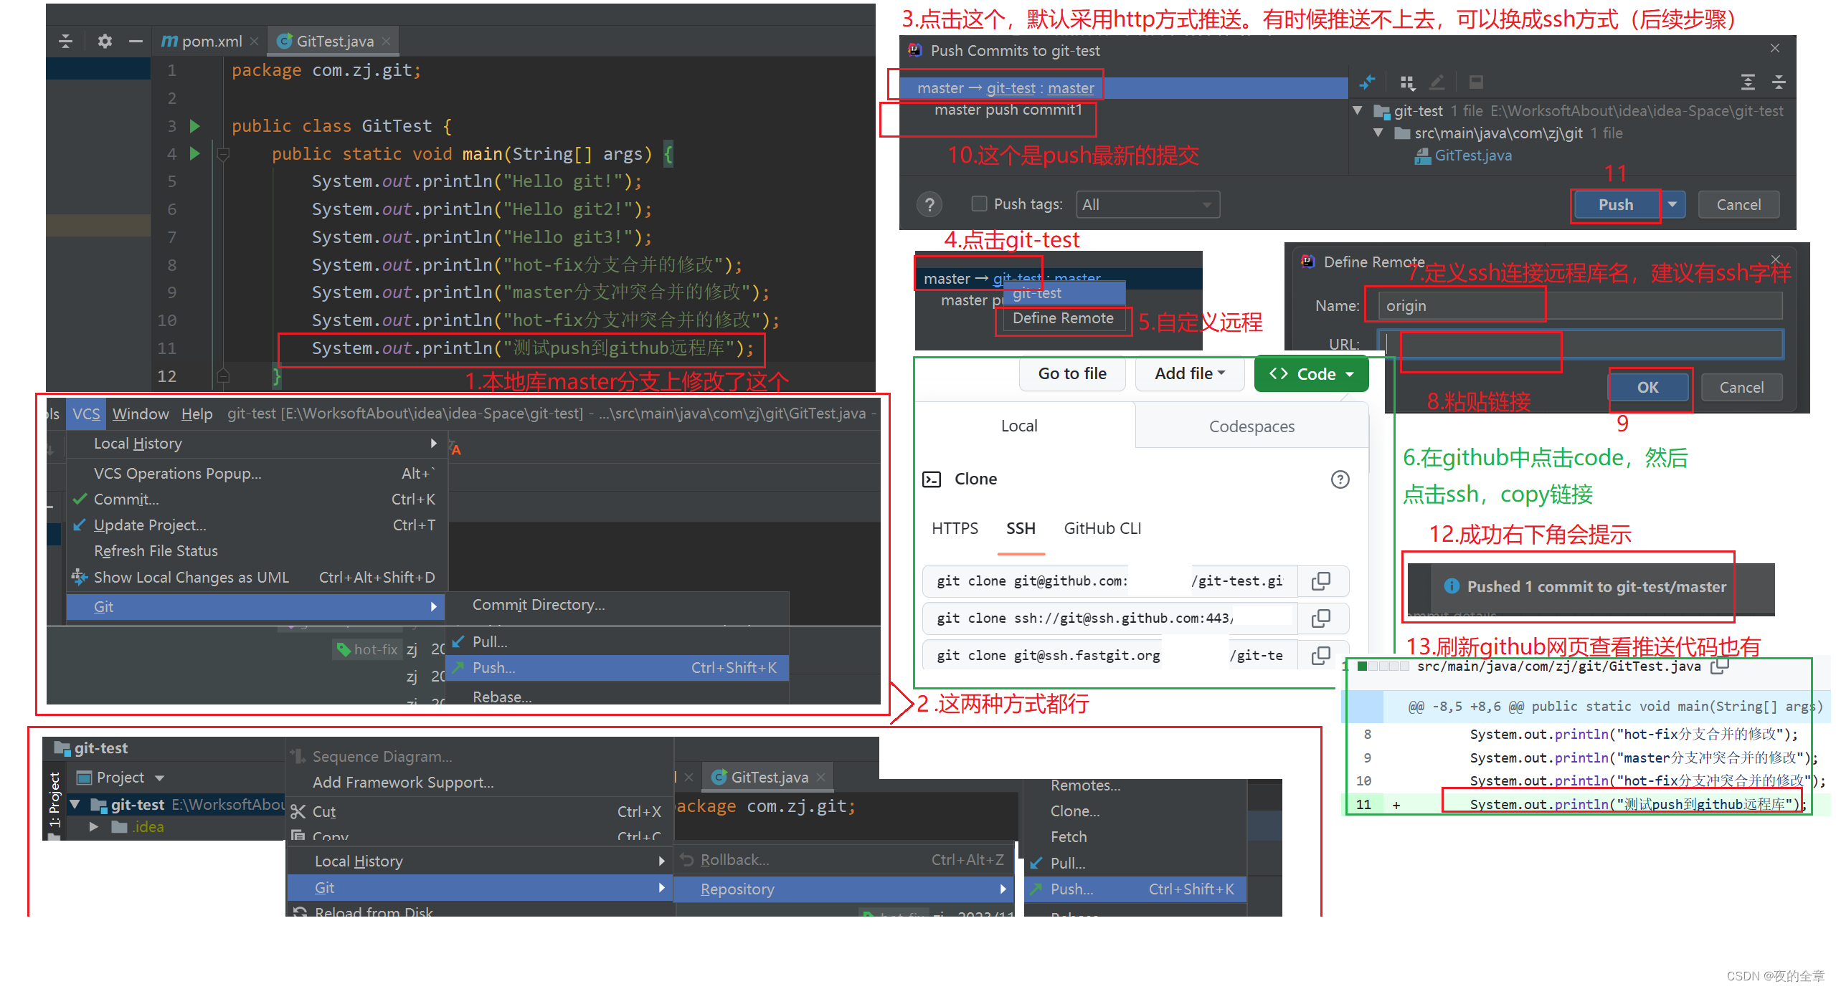This screenshot has height=989, width=1836.
Task: Click the git-test remote link in Push dialog
Action: 1011,88
